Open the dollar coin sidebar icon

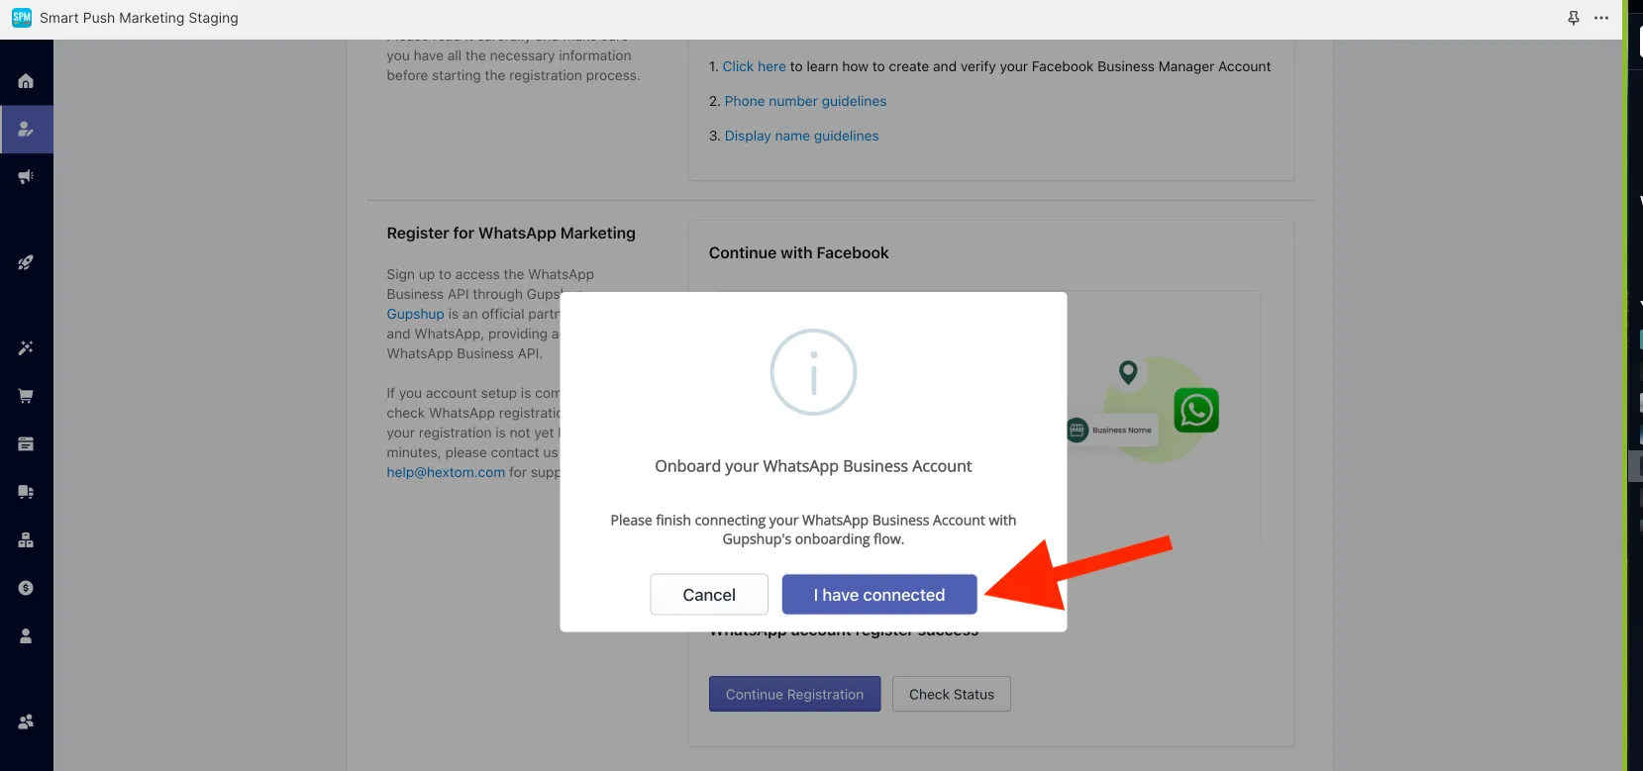26,588
